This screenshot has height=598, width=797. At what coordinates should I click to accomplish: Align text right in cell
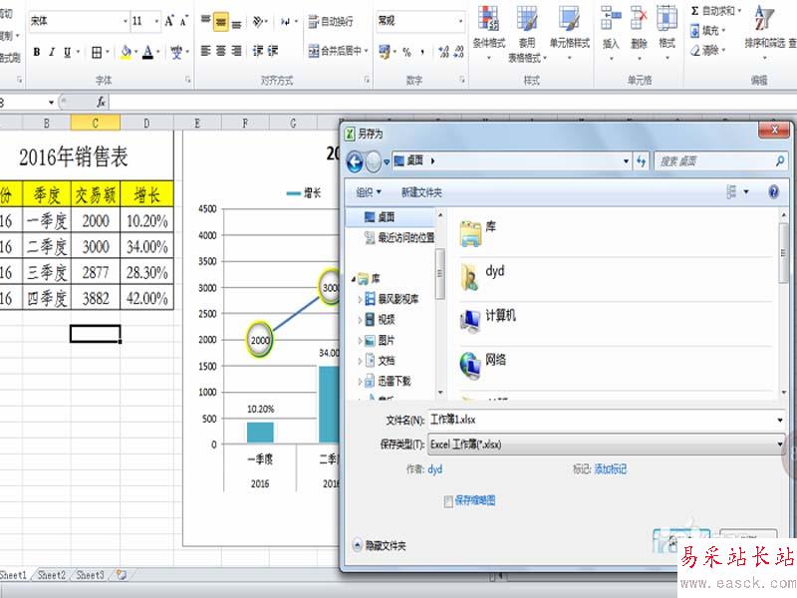coord(236,51)
